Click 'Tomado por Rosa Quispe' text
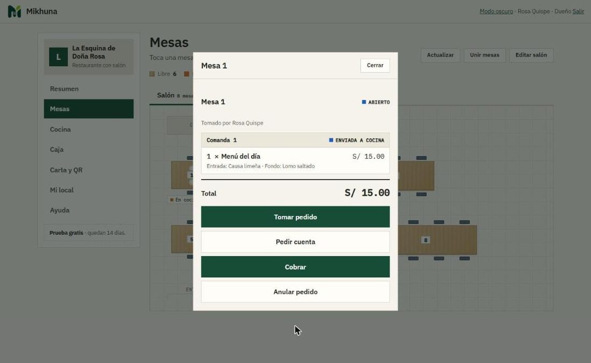The image size is (591, 363). 232,123
